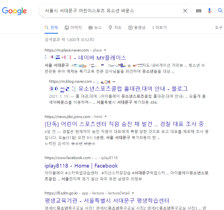Image resolution: width=224 pixels, height=210 pixels.
Task: Click the struck-through 유소년 missing term
Action: (77, 144)
